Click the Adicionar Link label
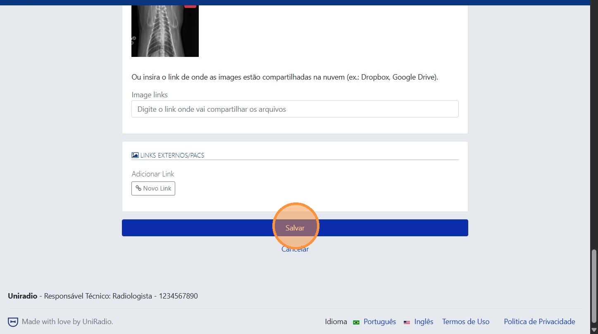This screenshot has width=598, height=334. [153, 174]
